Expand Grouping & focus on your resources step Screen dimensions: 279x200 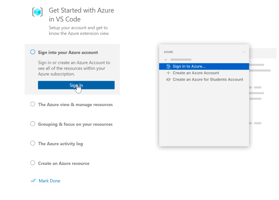pos(75,124)
